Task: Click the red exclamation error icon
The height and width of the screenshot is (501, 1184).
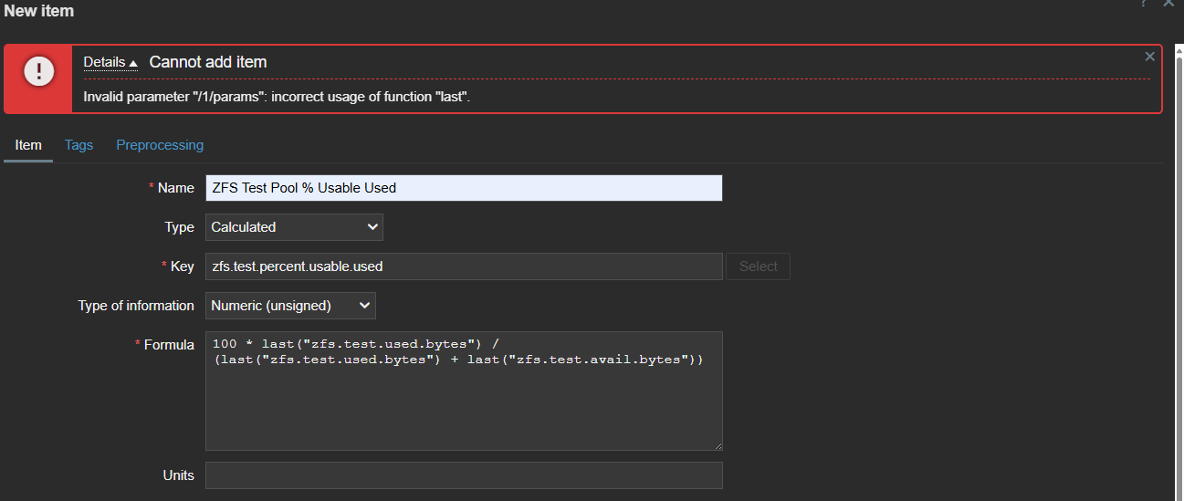Action: [38, 70]
